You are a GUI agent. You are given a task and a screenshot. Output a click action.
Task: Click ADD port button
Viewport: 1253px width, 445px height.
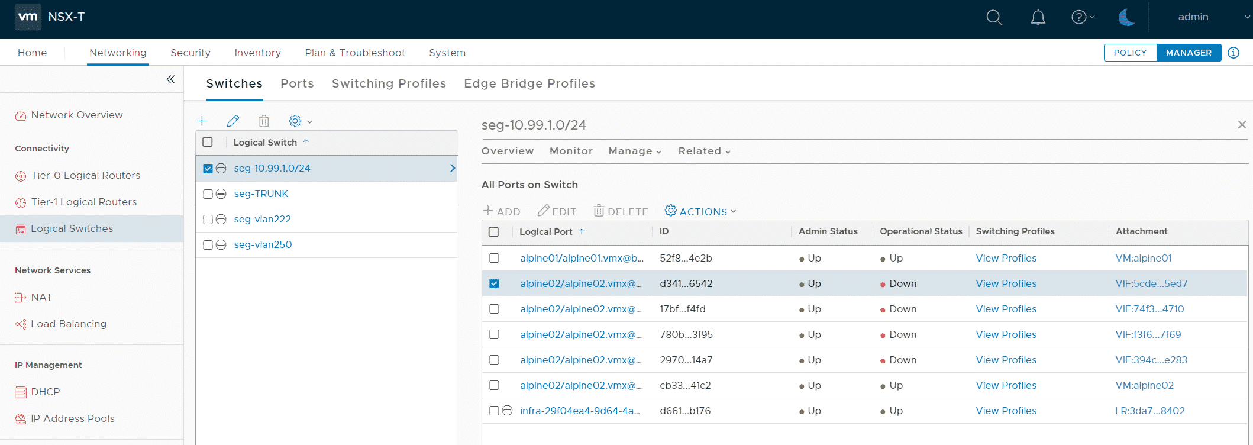(x=502, y=211)
